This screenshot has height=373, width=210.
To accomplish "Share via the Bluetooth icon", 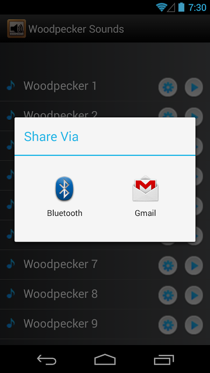I will pyautogui.click(x=64, y=189).
